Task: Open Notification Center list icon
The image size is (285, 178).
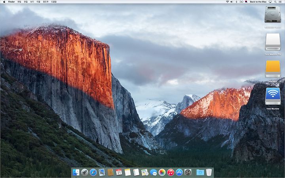Action: pos(280,2)
